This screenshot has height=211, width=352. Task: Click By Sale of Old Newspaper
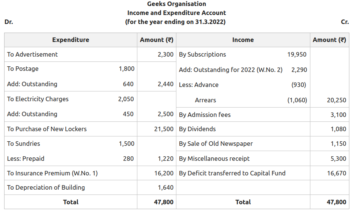pyautogui.click(x=216, y=144)
